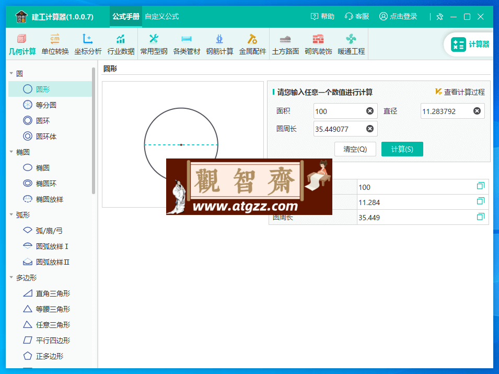Open the 各类管材 pipe materials tool
Screen dimensions: 499x374
point(187,44)
